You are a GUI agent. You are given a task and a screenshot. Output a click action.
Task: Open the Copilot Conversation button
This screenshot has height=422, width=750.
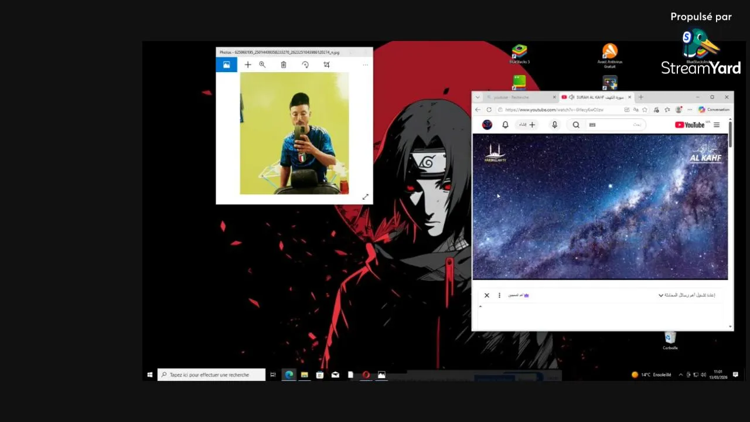pos(714,110)
